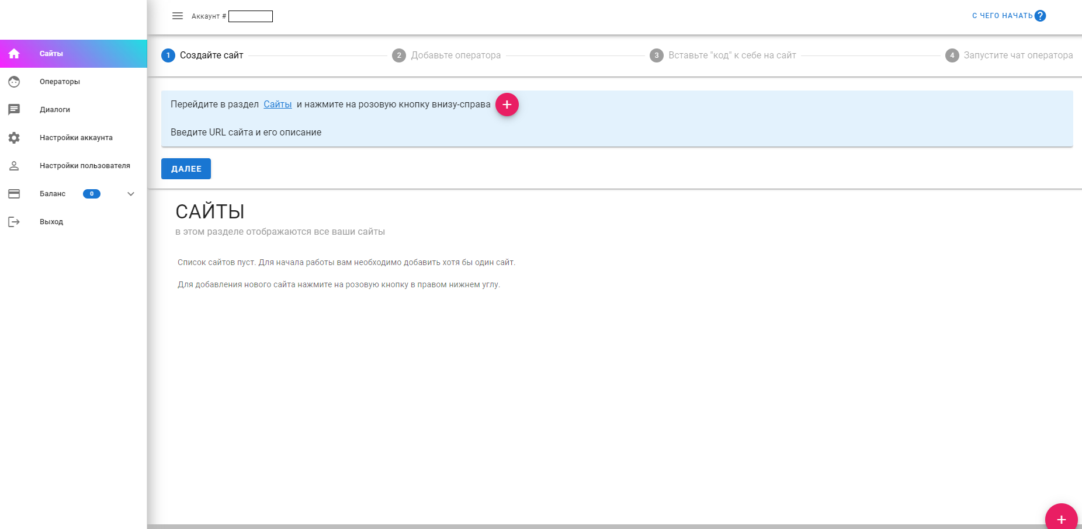Click the home icon beside Сайты
This screenshot has width=1082, height=529.
tap(14, 54)
